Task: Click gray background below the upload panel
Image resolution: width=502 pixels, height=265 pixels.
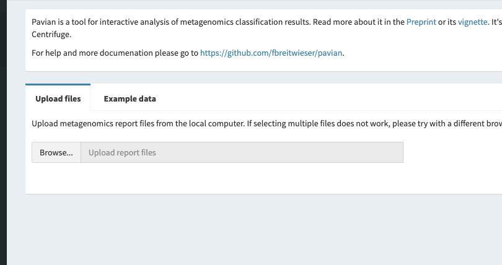Action: [248, 229]
